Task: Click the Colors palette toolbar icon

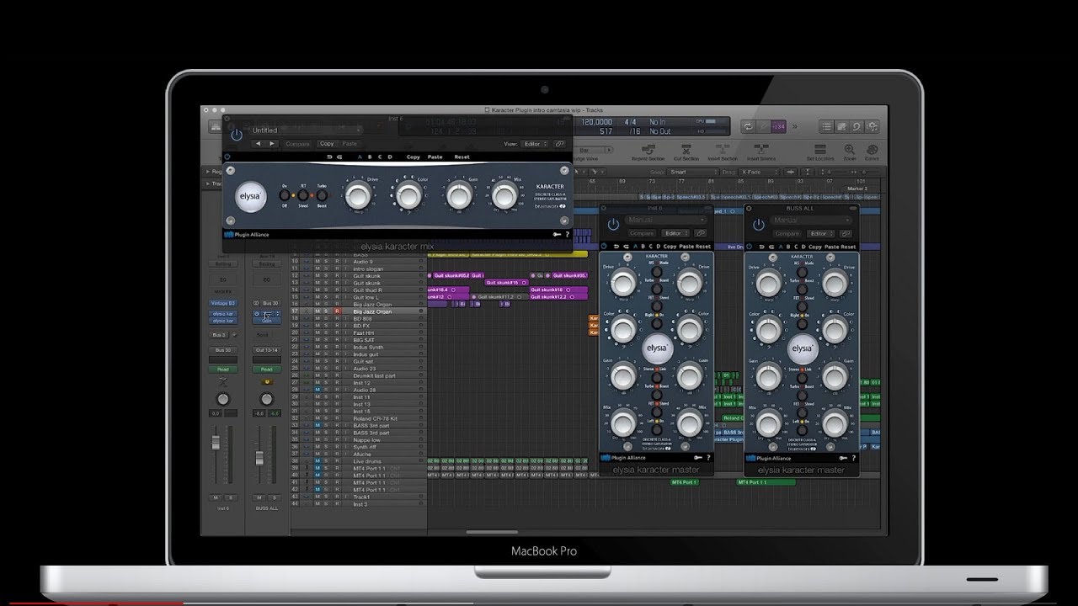Action: pos(872,149)
